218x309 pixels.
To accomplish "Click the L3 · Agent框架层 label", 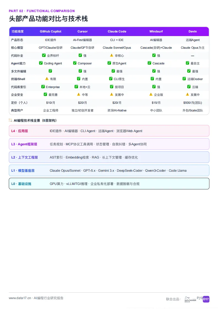I will coord(24,144).
